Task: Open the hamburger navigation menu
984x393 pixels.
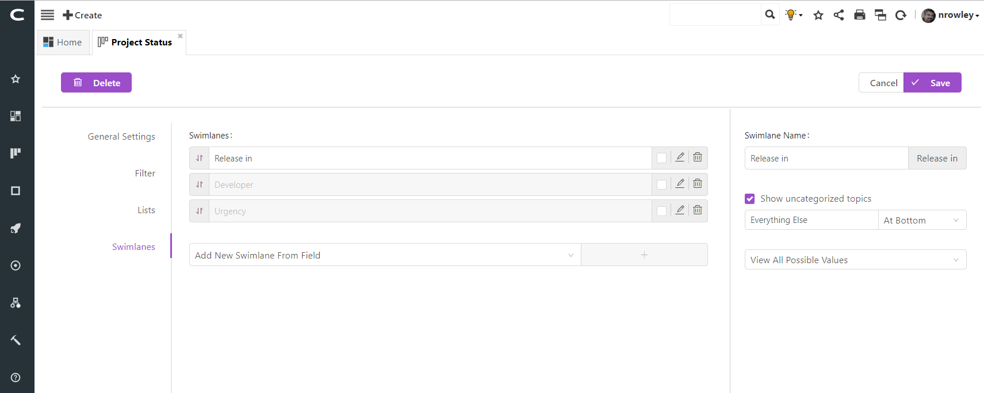Action: pos(48,15)
